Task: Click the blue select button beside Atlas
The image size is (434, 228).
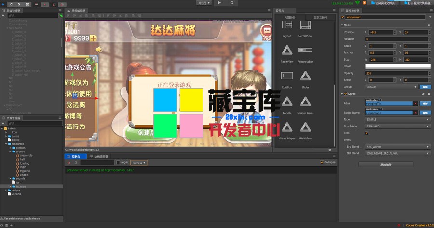Action: coord(425,103)
